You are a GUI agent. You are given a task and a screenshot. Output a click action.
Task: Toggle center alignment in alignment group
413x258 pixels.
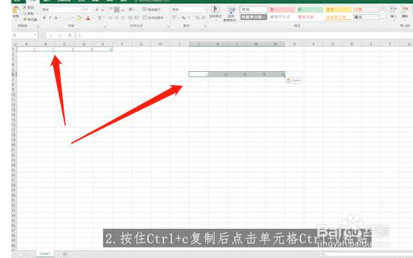tap(117, 18)
